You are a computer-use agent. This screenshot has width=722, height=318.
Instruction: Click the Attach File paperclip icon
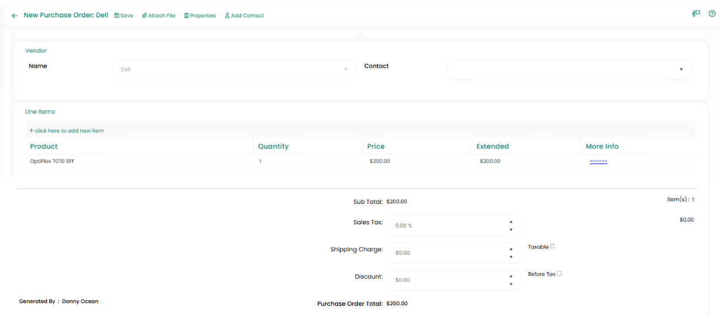tap(144, 15)
